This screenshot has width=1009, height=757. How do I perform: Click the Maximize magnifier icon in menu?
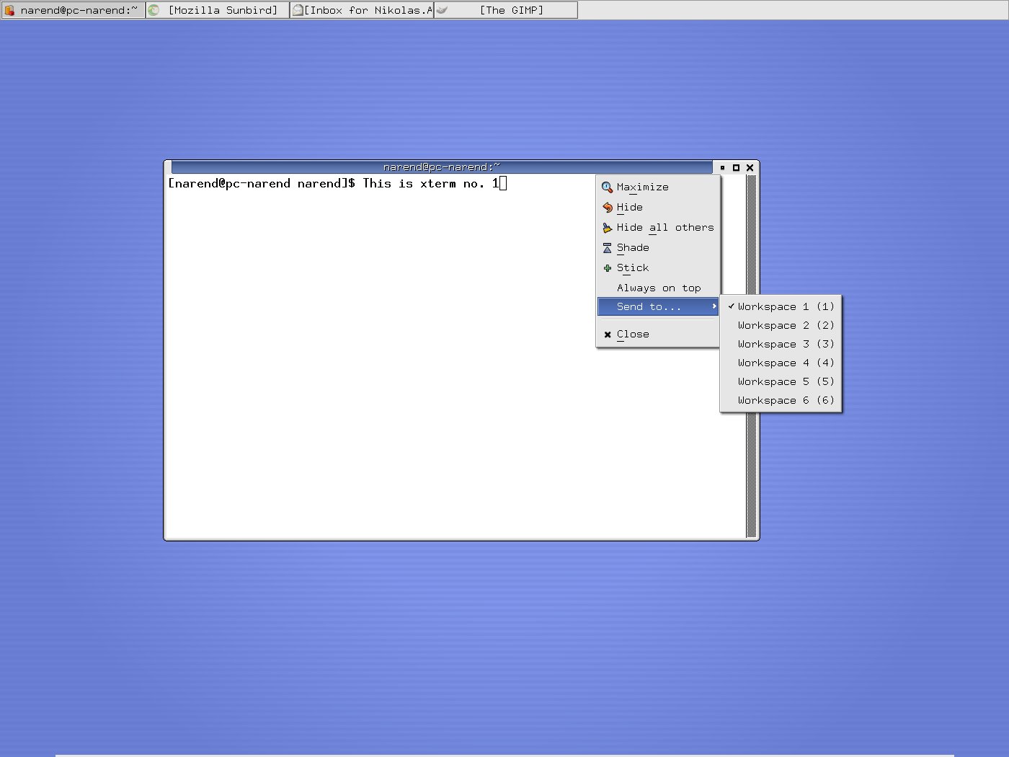pos(607,187)
